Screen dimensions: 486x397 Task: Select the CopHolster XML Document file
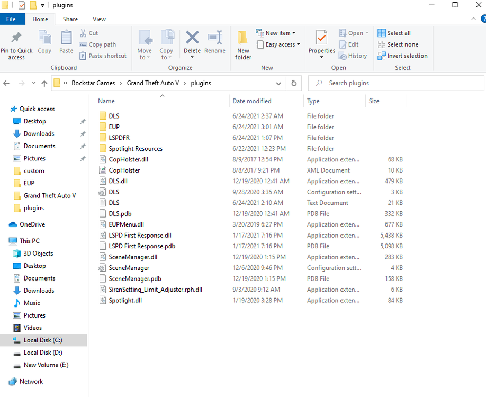[x=124, y=170]
